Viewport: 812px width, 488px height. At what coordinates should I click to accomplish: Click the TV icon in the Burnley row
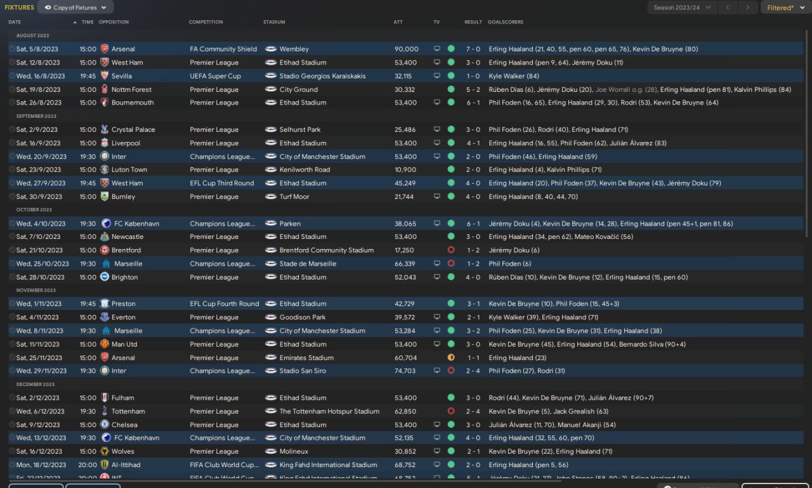[436, 196]
